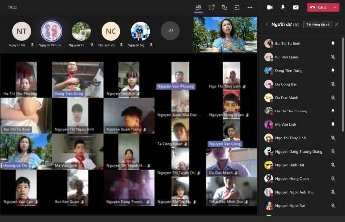Open the participants panel icon
Image resolution: width=345 pixels, height=222 pixels.
tap(198, 7)
